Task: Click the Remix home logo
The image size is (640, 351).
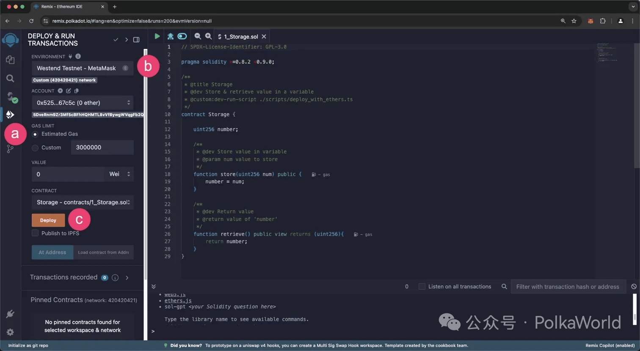Action: point(10,40)
